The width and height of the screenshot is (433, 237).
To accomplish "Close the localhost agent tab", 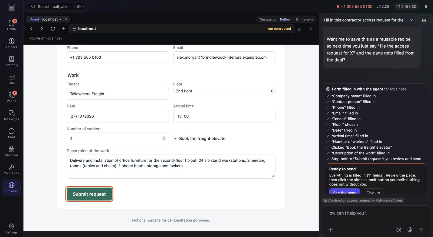I will tap(66, 19).
